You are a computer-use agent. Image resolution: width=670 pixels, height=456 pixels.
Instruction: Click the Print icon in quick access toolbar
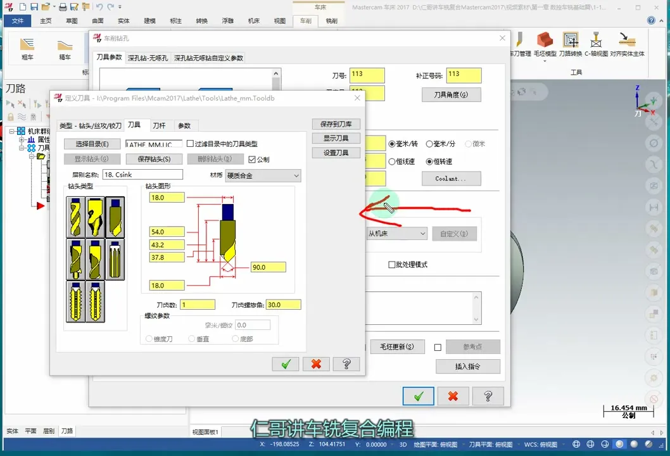point(63,7)
